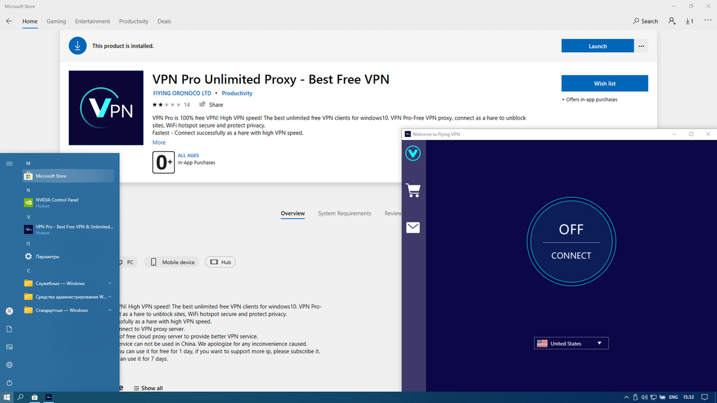Expand the Start menu hamburger icon
This screenshot has width=717, height=403.
pos(9,163)
